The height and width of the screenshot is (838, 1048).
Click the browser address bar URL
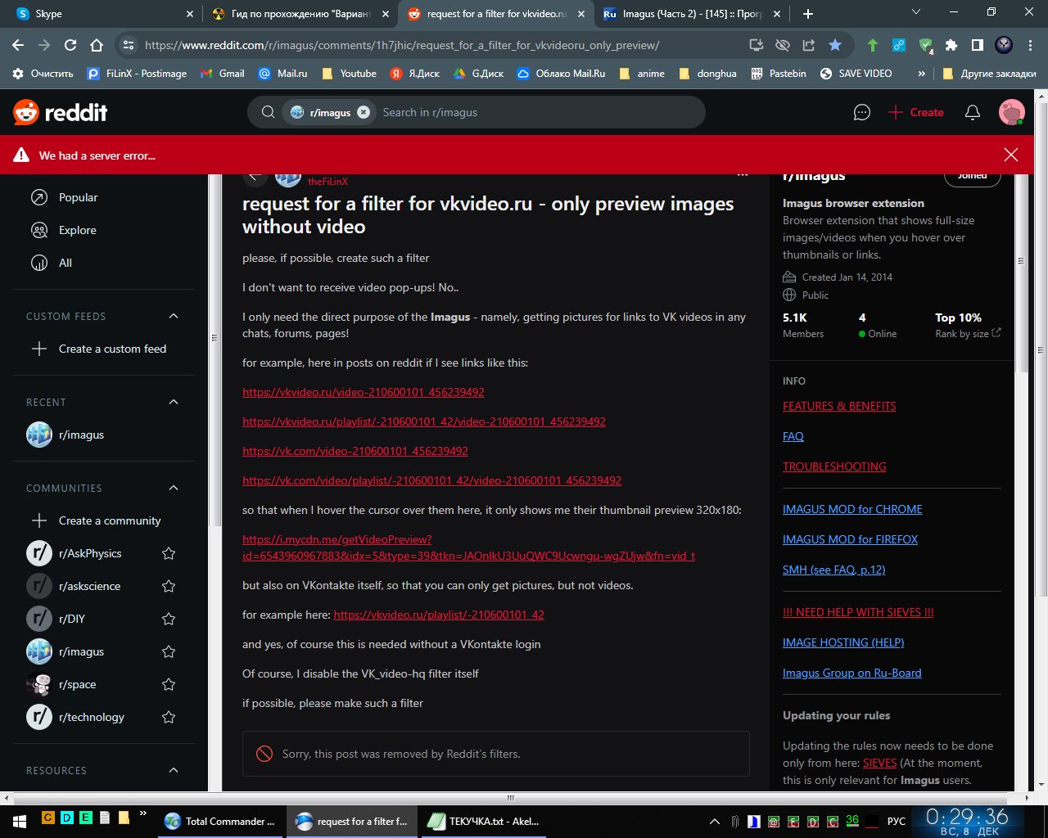[402, 45]
